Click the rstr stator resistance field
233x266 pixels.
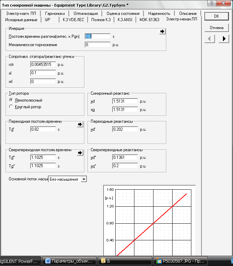point(43,65)
